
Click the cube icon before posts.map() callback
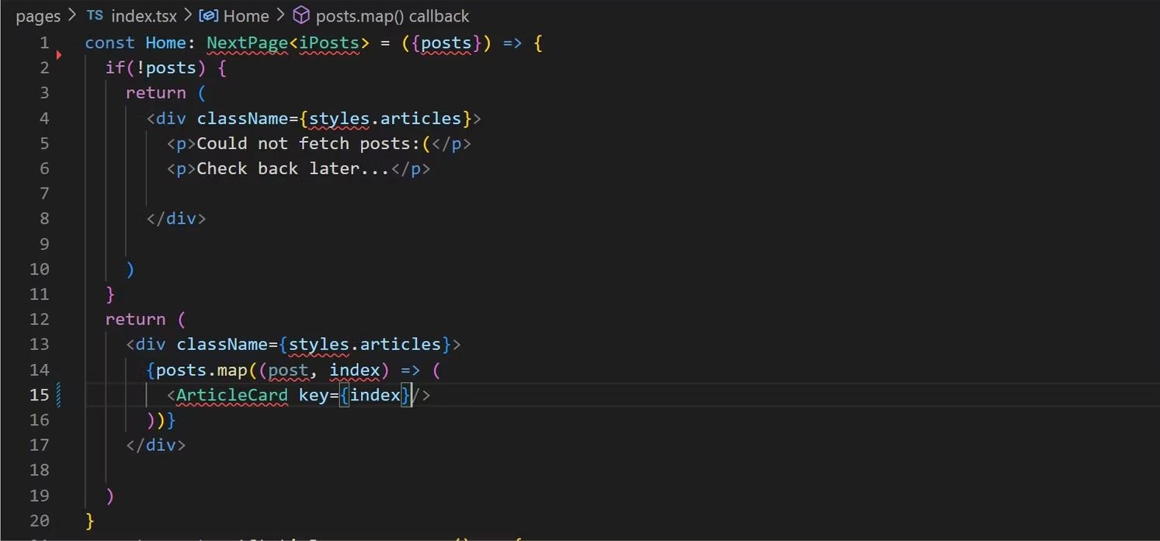[x=301, y=16]
